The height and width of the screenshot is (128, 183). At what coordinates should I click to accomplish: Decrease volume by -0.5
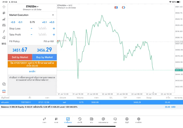coord(13,22)
